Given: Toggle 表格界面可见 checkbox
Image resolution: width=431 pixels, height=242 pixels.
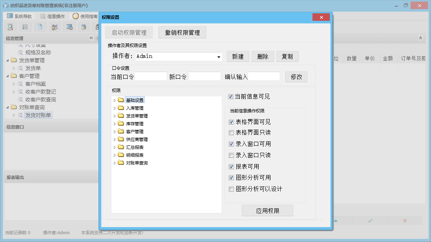Looking at the screenshot, I should (232, 122).
